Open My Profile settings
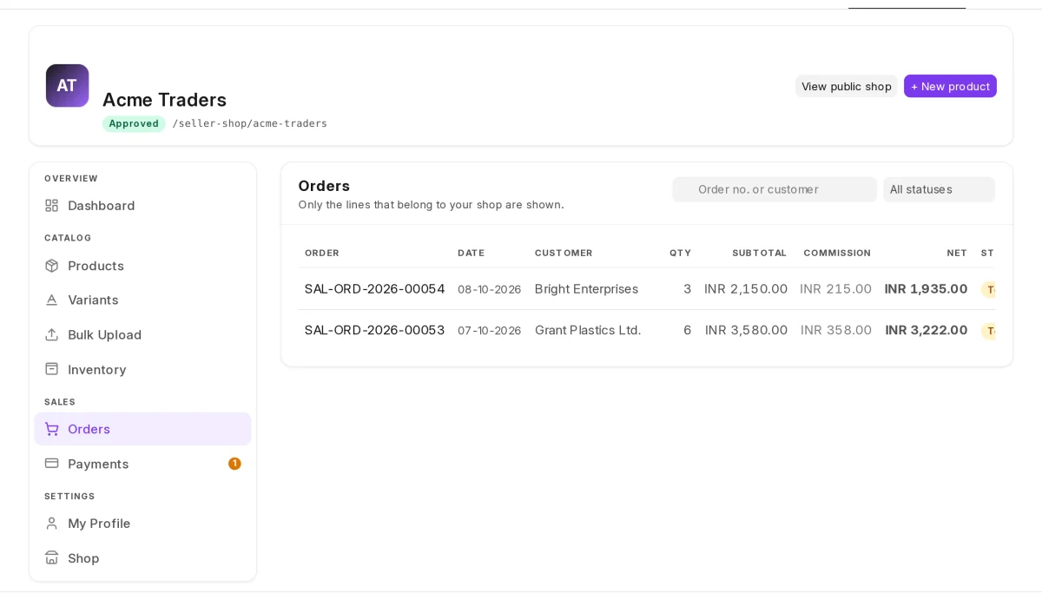1042x600 pixels. tap(142, 524)
